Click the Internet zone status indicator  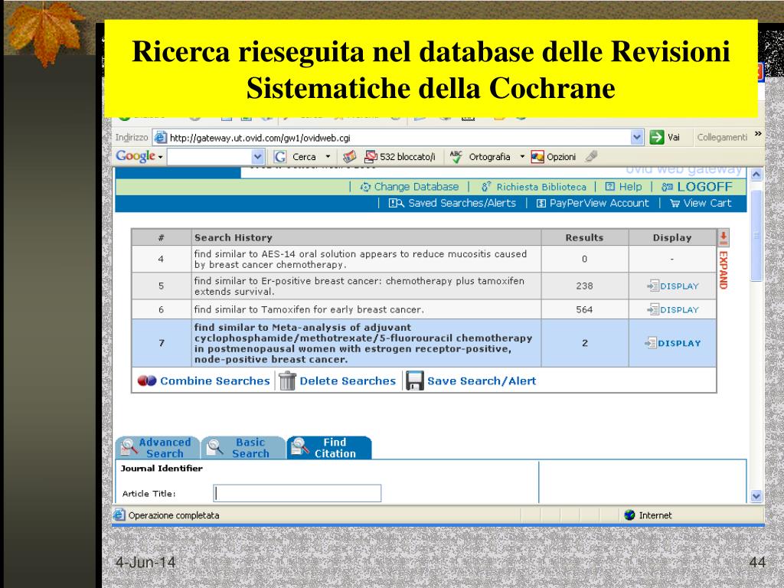648,515
